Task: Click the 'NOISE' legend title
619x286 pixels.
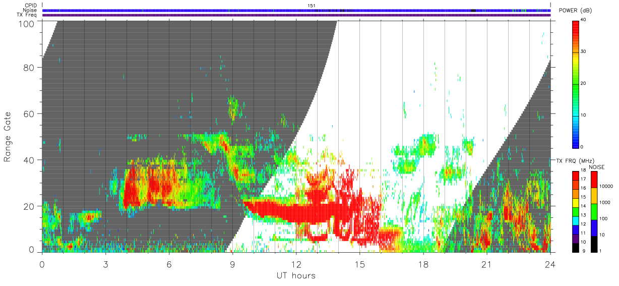Action: (596, 167)
